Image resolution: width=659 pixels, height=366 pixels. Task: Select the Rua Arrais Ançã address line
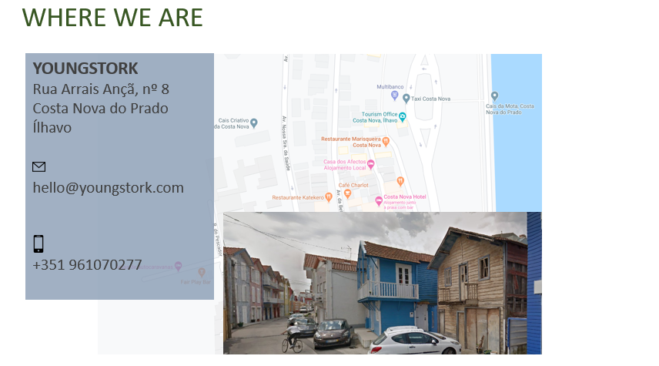pyautogui.click(x=101, y=89)
